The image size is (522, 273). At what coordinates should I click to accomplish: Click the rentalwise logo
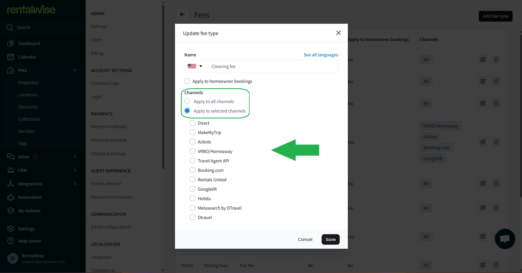click(31, 10)
